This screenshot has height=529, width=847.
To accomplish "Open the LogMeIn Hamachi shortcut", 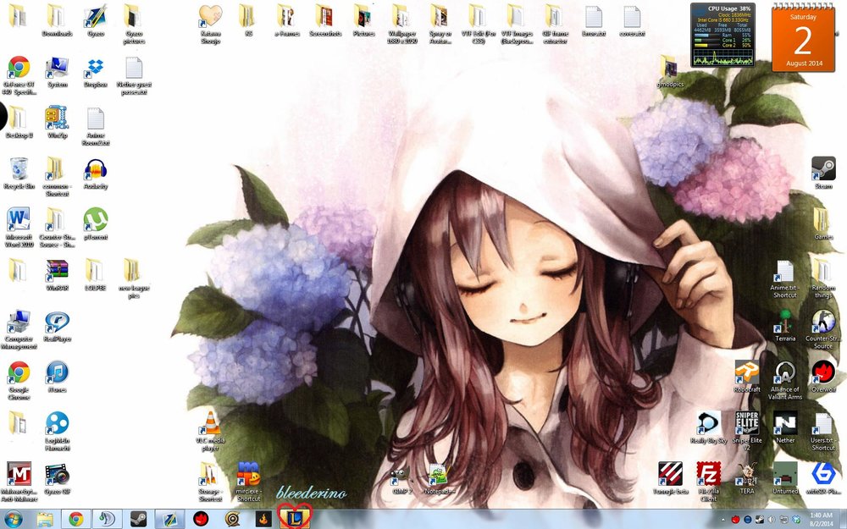I will [x=57, y=432].
